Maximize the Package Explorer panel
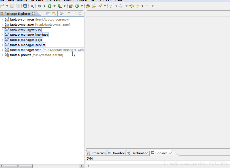 point(80,13)
